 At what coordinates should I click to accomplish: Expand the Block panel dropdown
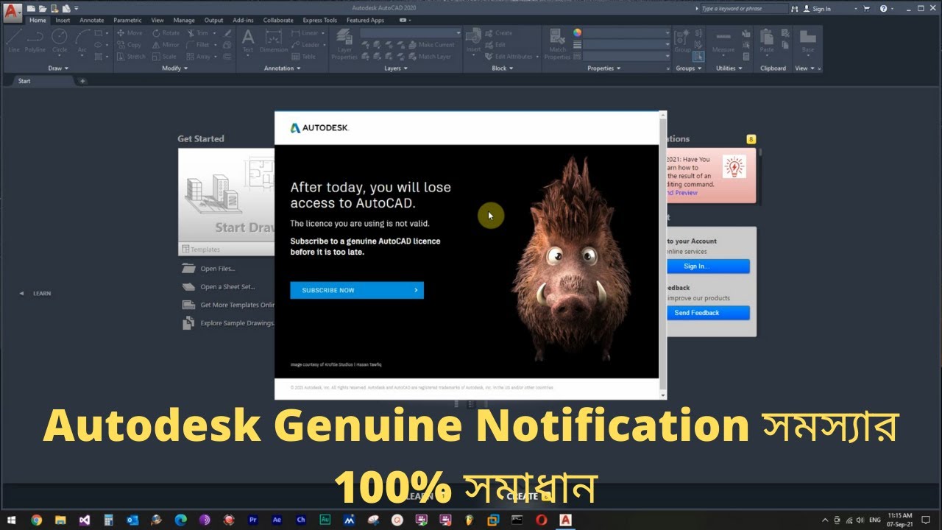tap(502, 68)
